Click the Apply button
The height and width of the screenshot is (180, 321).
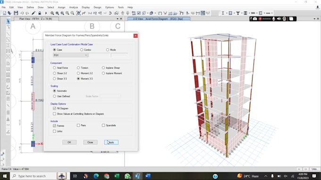111,142
